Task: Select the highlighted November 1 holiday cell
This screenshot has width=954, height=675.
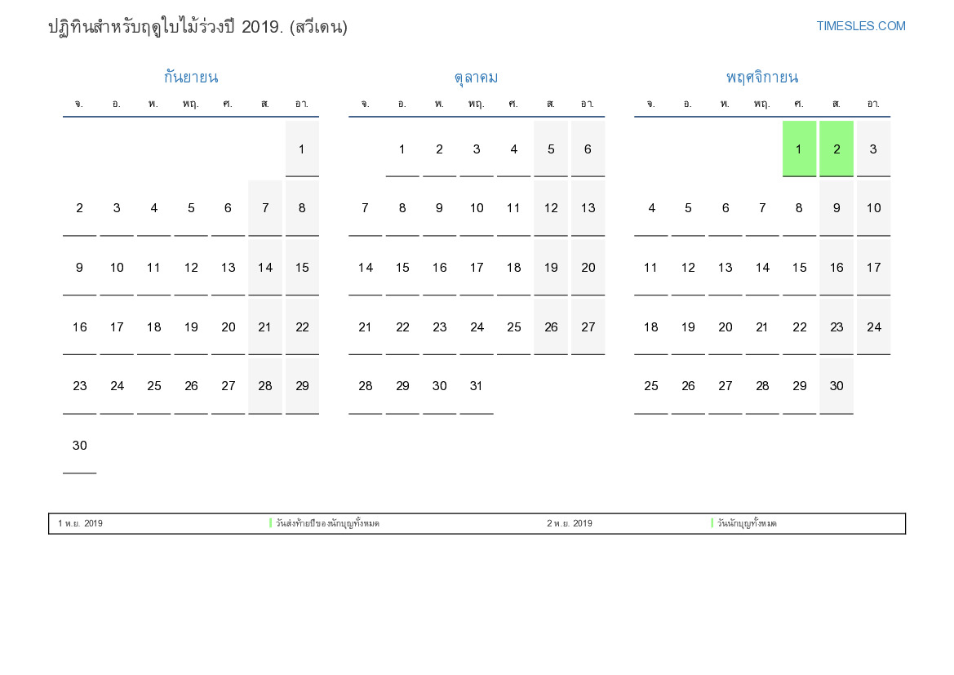Action: [x=798, y=149]
